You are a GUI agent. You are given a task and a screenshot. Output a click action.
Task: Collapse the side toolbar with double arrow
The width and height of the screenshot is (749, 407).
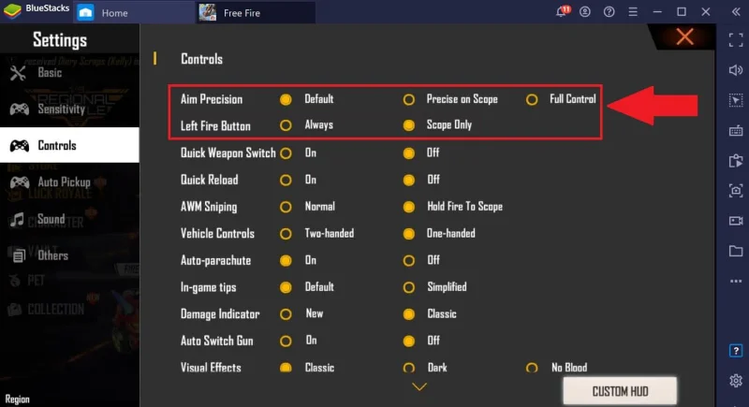click(736, 12)
